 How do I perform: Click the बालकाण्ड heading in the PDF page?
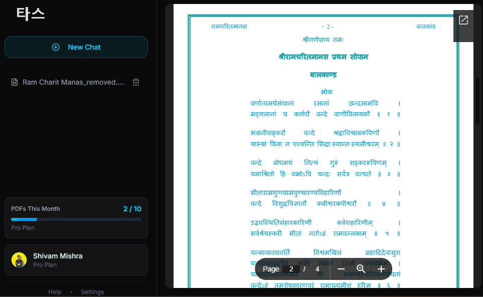coord(323,75)
